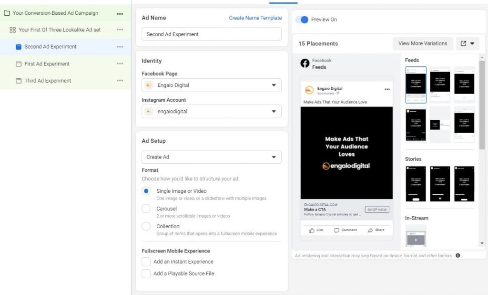The width and height of the screenshot is (488, 295).
Task: Expand the preview share dropdown arrow
Action: coord(472,43)
